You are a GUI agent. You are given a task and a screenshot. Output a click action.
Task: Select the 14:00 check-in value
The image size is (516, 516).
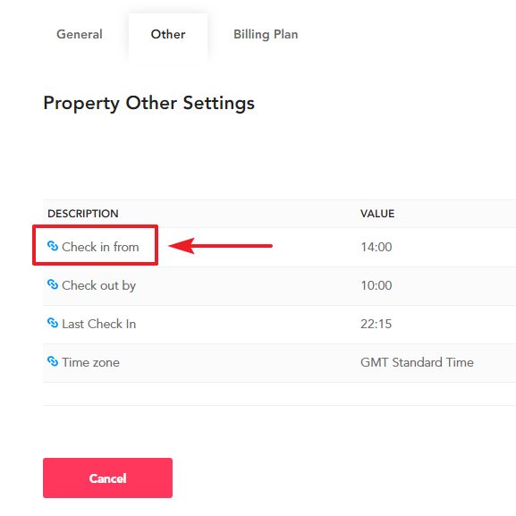coord(376,247)
